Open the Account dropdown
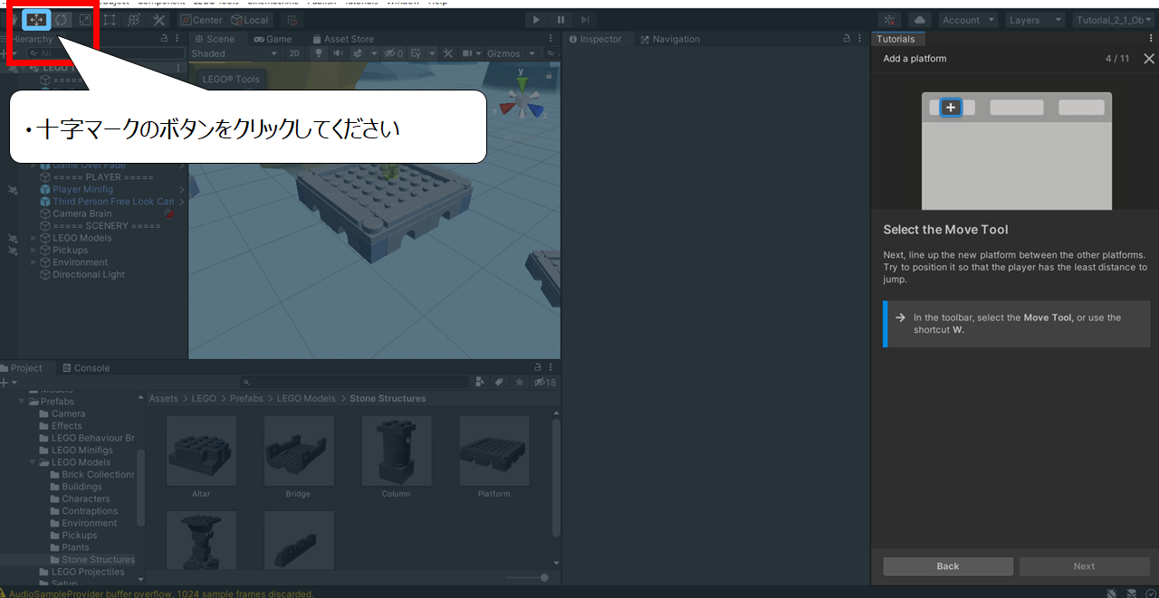This screenshot has height=598, width=1159. pyautogui.click(x=967, y=20)
